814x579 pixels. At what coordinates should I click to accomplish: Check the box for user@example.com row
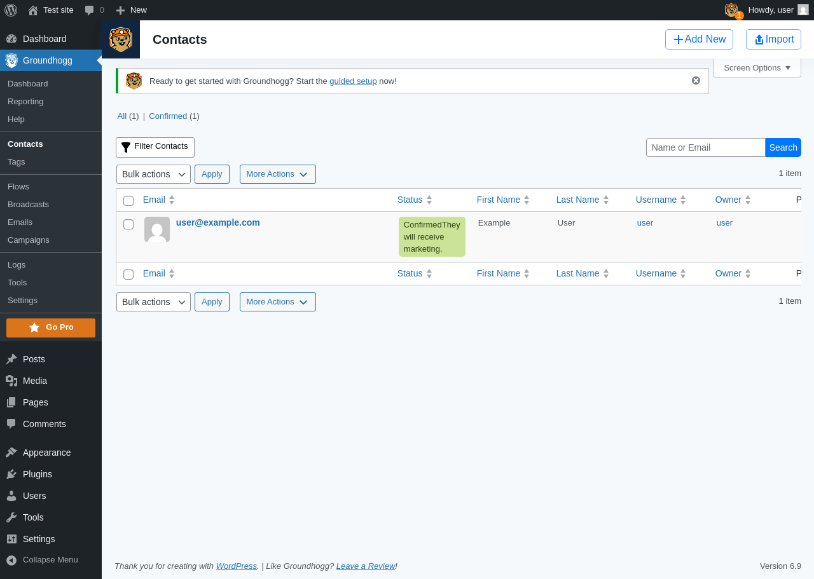[x=128, y=224]
